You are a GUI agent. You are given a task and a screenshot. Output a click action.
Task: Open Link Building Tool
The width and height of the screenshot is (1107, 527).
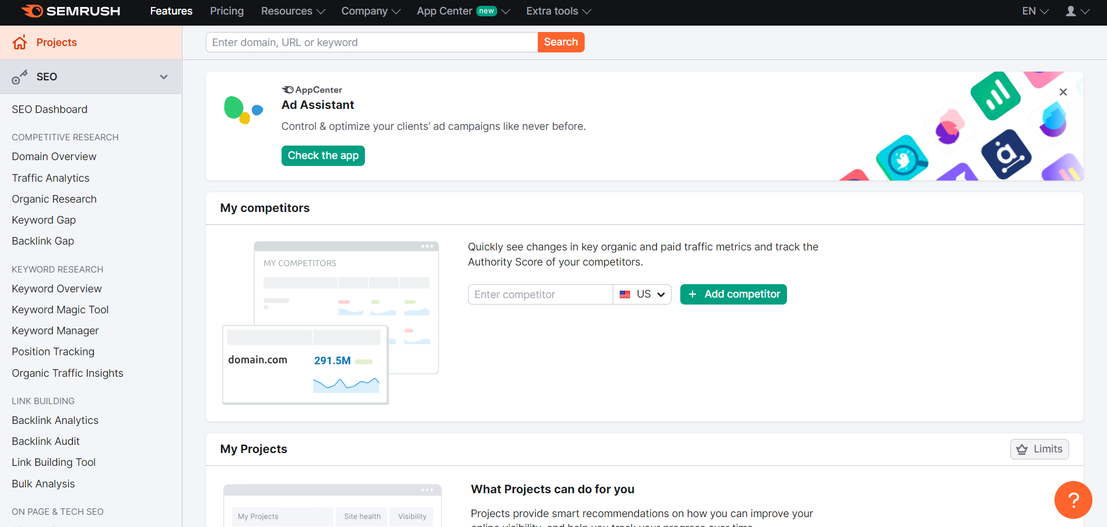pyautogui.click(x=54, y=462)
